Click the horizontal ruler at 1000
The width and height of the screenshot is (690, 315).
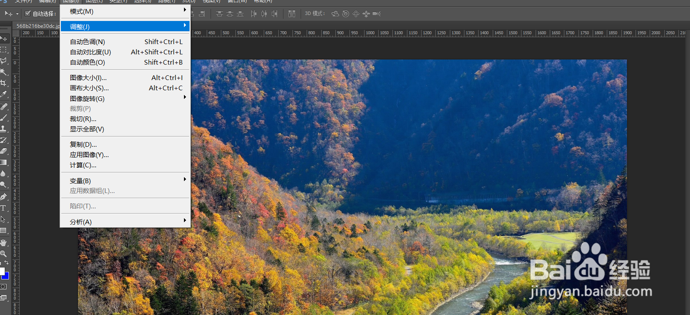click(x=370, y=33)
